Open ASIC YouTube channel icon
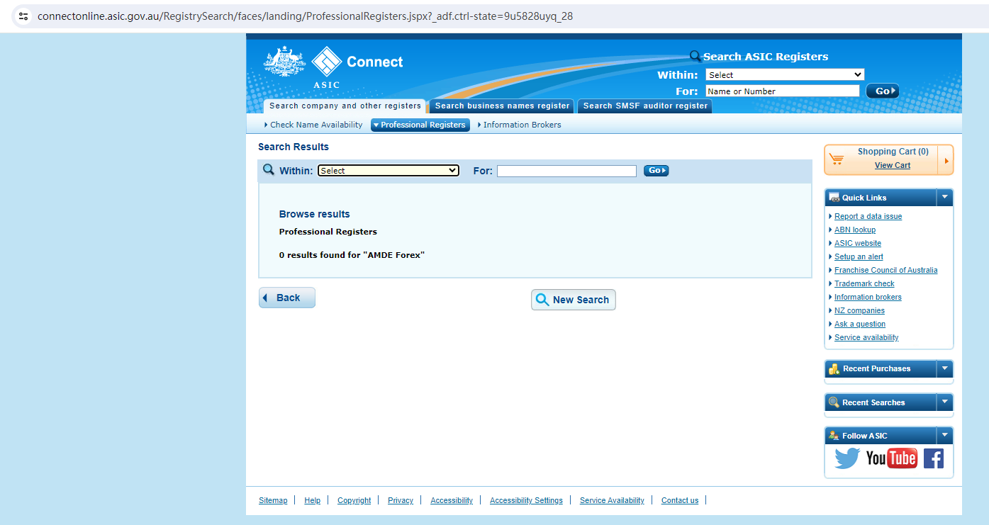This screenshot has height=525, width=989. [891, 458]
